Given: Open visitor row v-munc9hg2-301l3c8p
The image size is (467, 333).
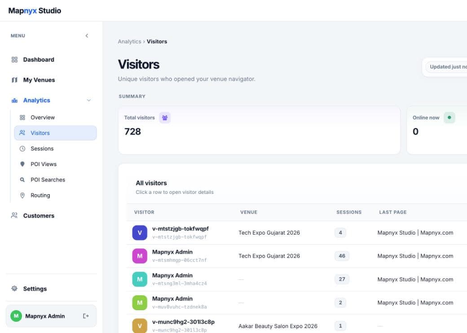Looking at the screenshot, I should point(297,324).
